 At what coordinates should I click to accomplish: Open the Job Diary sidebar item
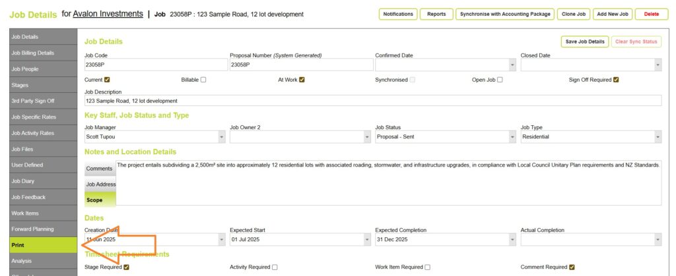pos(38,181)
